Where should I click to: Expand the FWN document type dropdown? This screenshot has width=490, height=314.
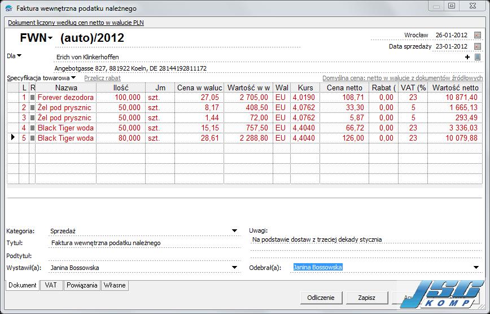(x=50, y=38)
